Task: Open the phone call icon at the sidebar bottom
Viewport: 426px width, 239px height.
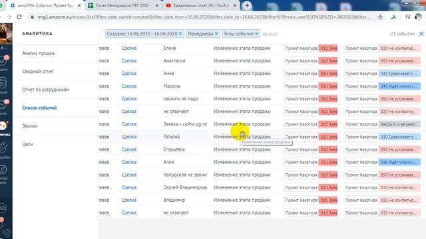Action: [7, 233]
